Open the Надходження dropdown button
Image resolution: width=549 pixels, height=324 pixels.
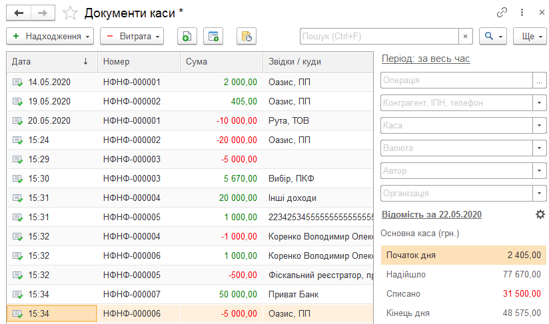point(50,37)
